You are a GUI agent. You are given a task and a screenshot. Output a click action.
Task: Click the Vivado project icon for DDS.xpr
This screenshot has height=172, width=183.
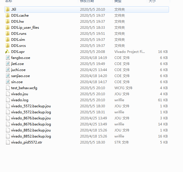(x=7, y=51)
